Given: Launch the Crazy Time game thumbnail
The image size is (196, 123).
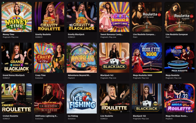Looking at the screenshot, I should coord(49,58).
